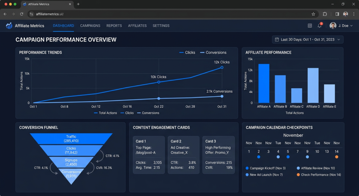Toggle the Conversions series in top chart legend
The width and height of the screenshot is (359, 196).
(213, 53)
